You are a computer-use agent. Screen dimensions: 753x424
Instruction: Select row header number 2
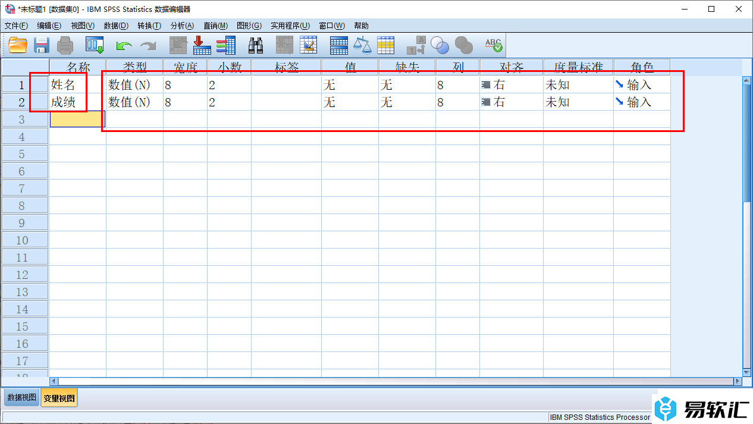point(25,102)
